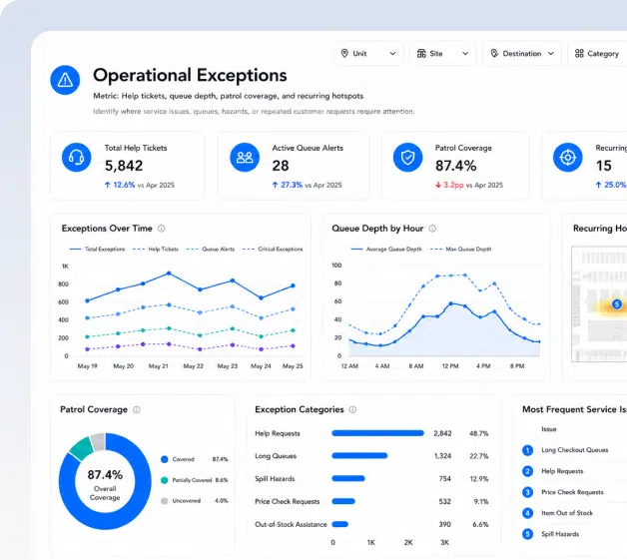The height and width of the screenshot is (560, 627).
Task: Click rank badge 2 for Help Requests
Action: [527, 471]
